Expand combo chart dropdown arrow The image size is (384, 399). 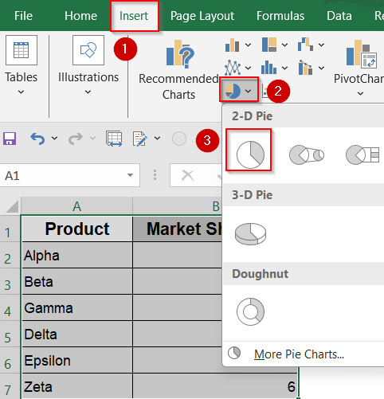[321, 68]
